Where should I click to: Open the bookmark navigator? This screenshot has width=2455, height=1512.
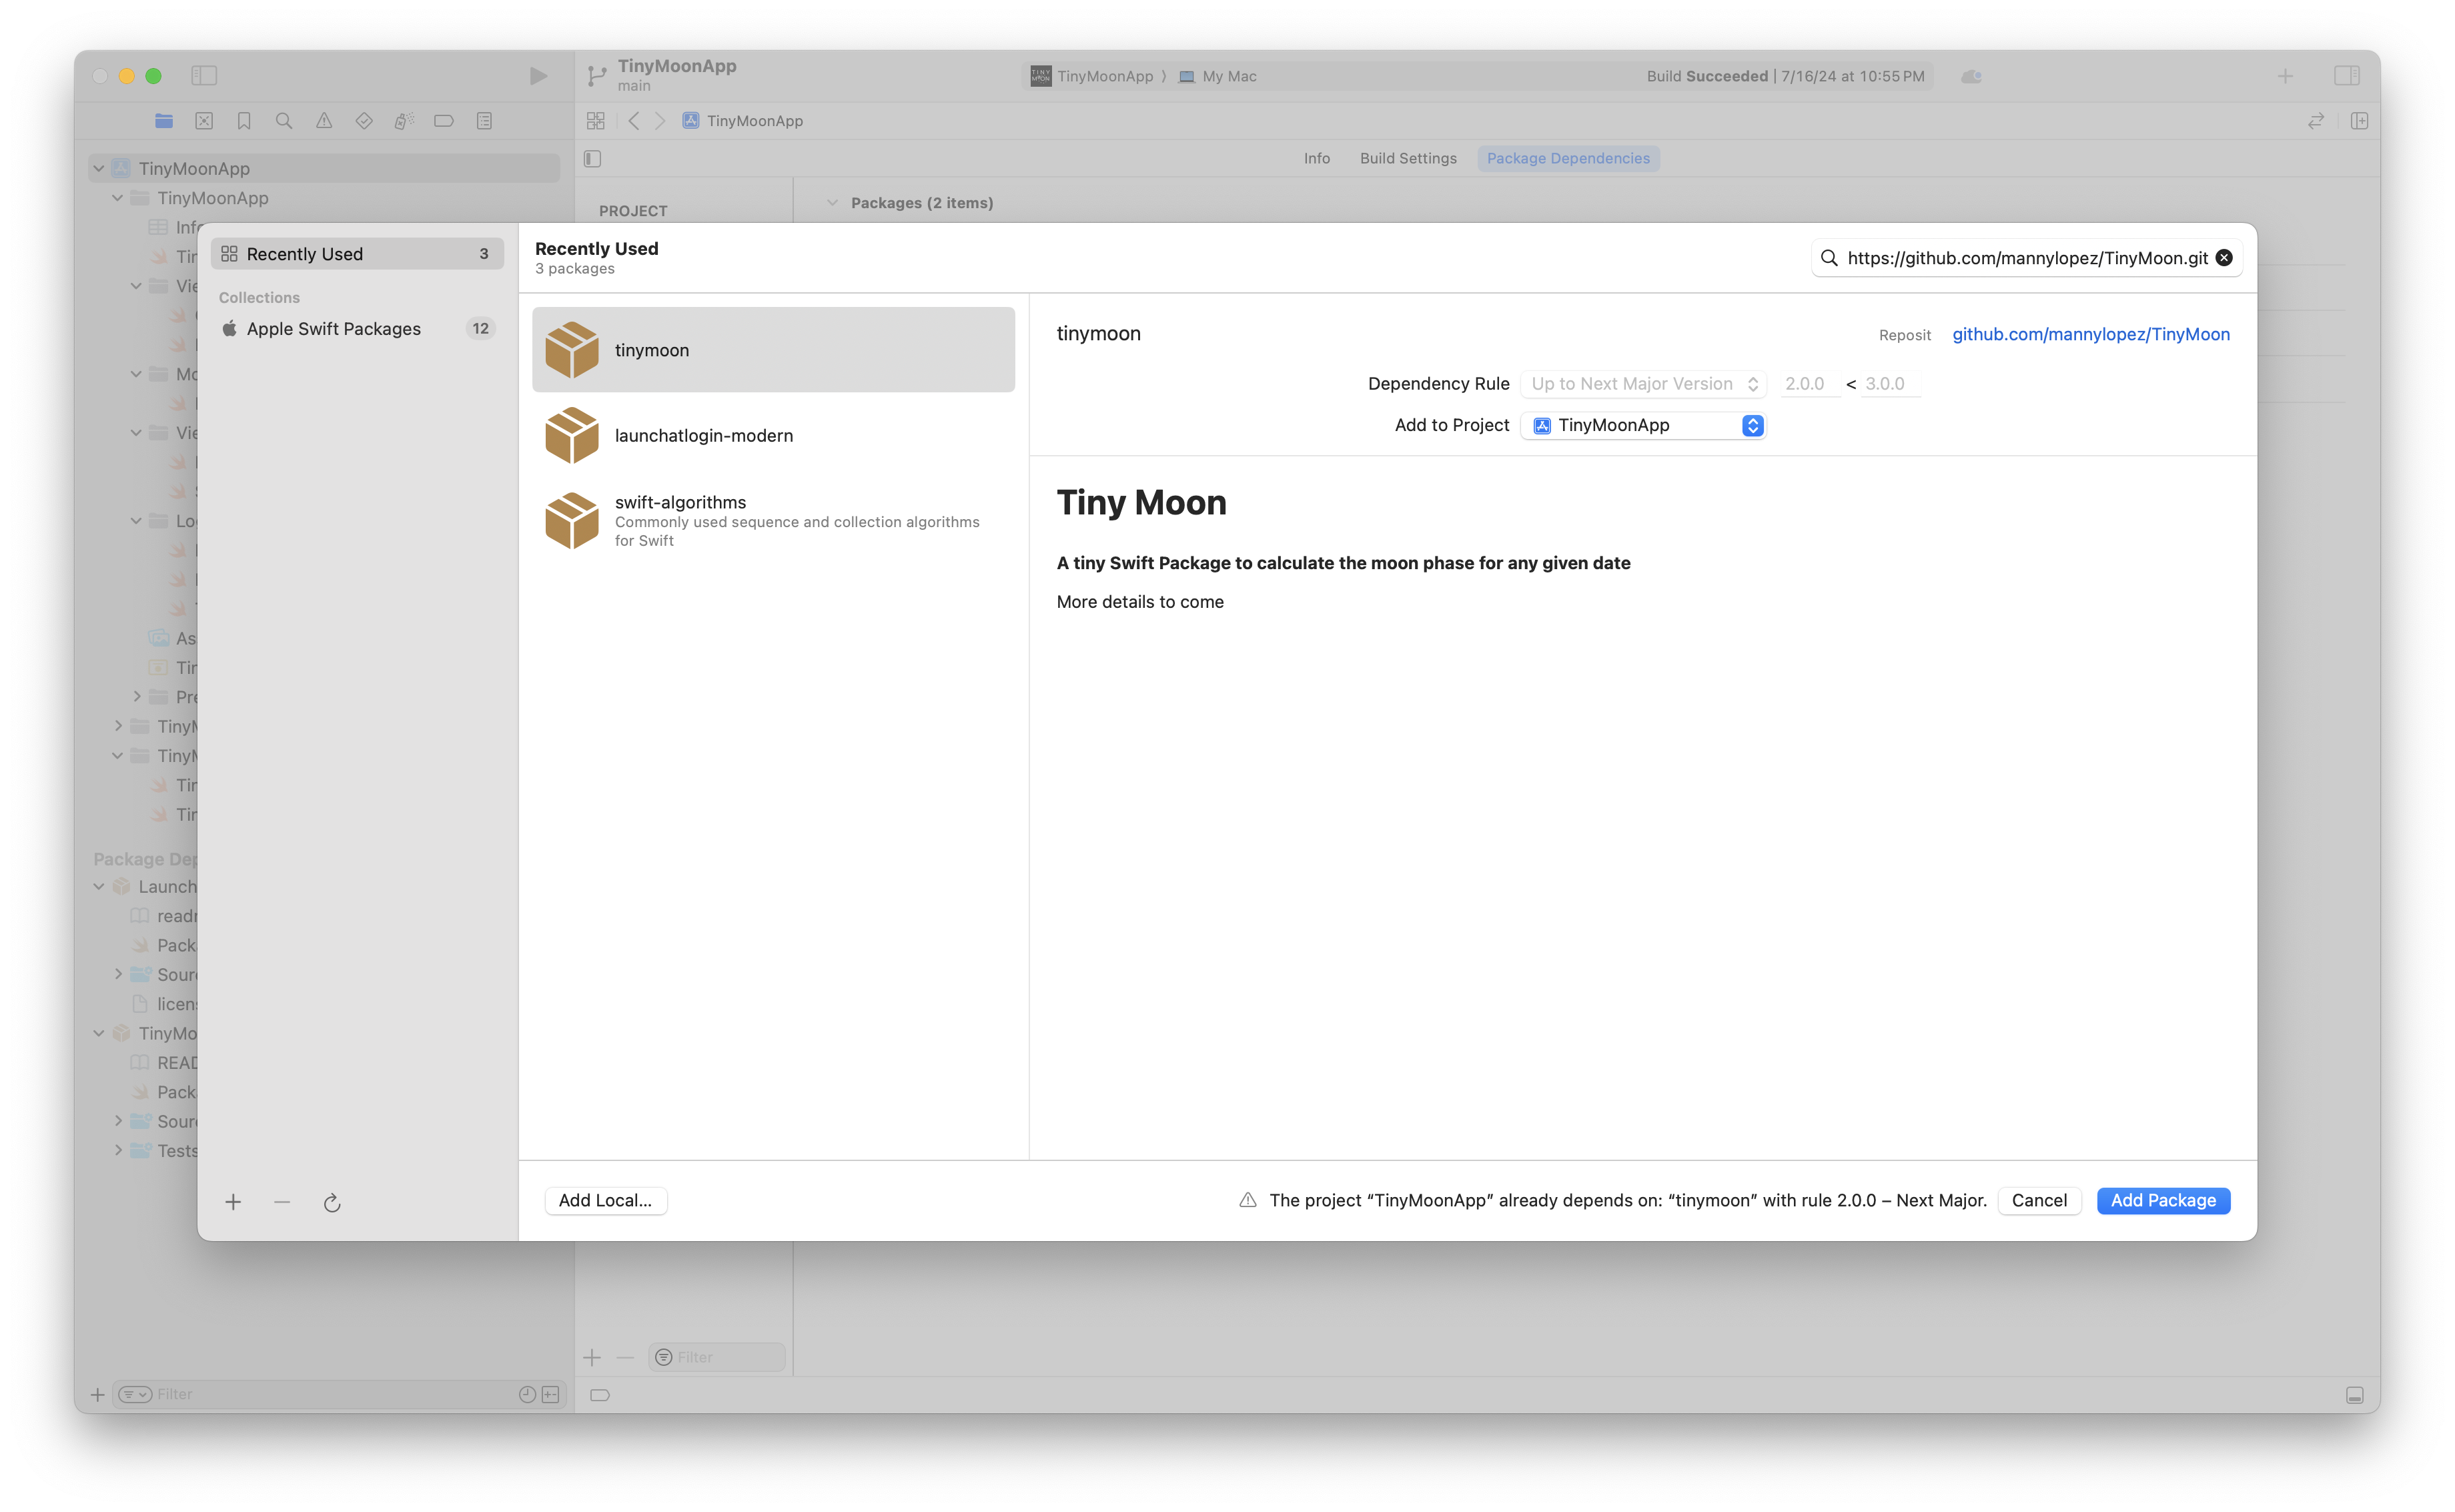244,121
